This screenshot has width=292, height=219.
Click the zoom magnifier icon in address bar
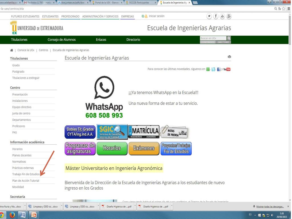click(276, 9)
